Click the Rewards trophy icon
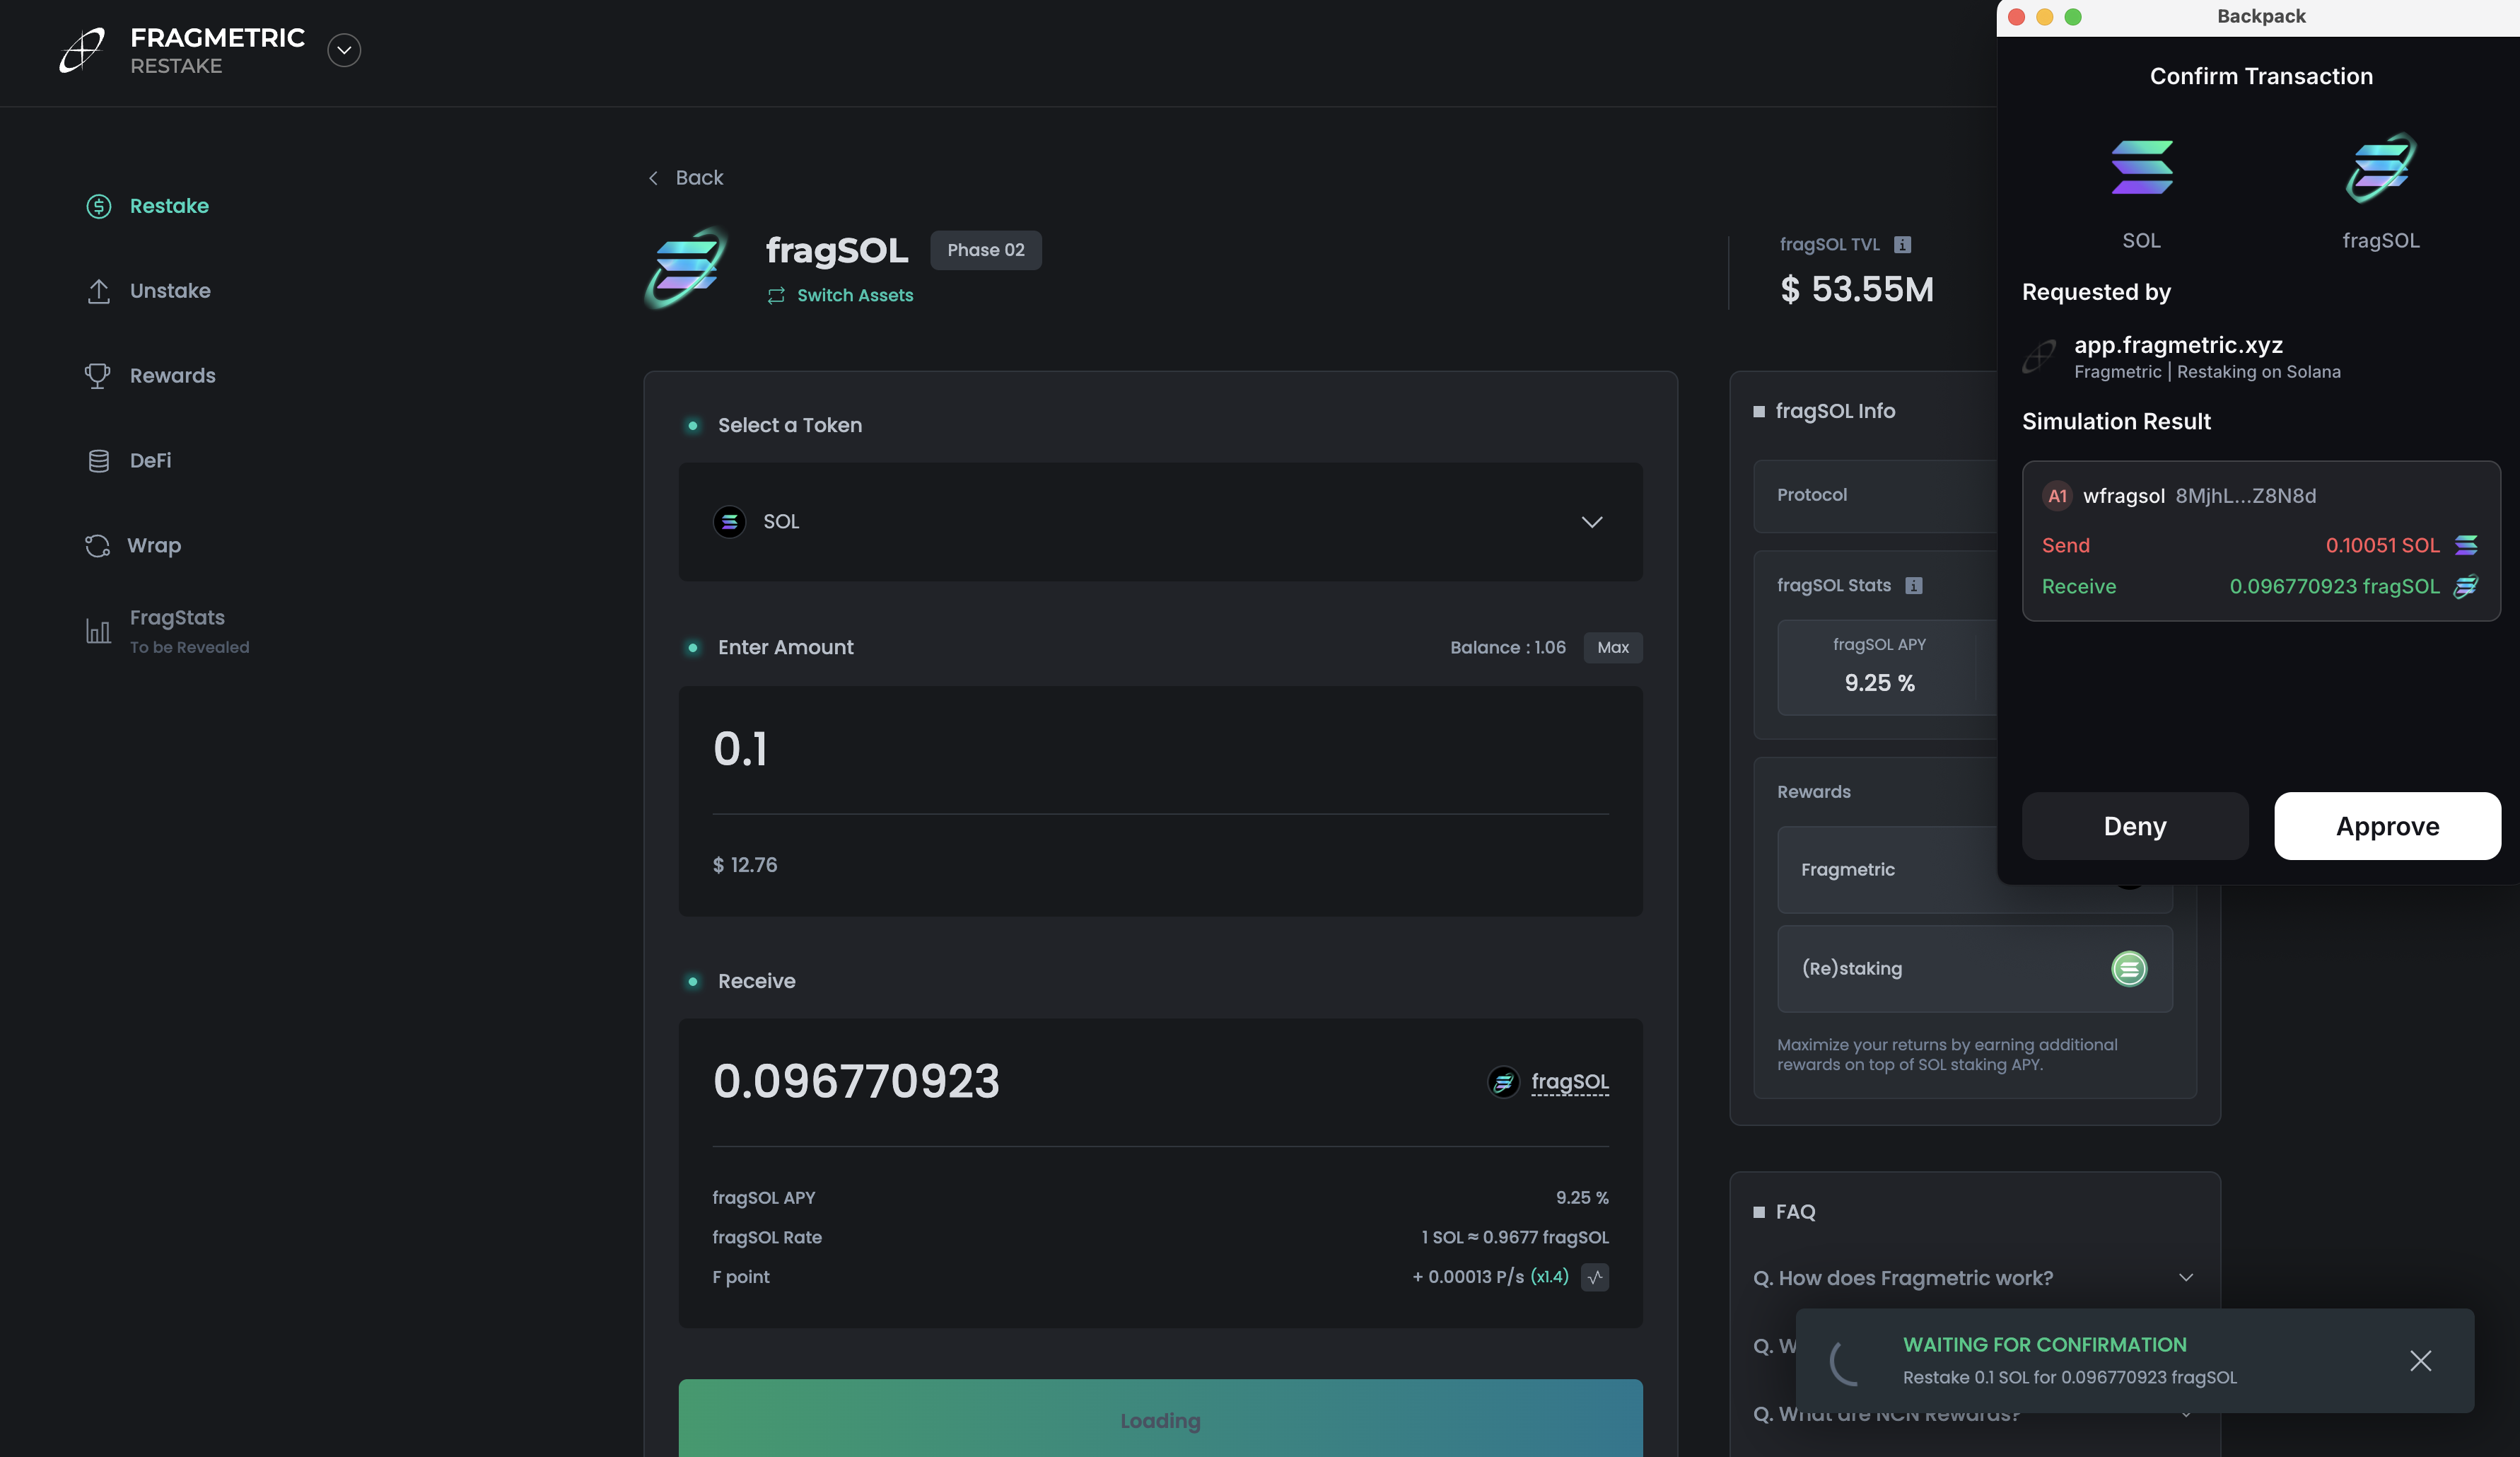Viewport: 2520px width, 1457px height. point(97,376)
